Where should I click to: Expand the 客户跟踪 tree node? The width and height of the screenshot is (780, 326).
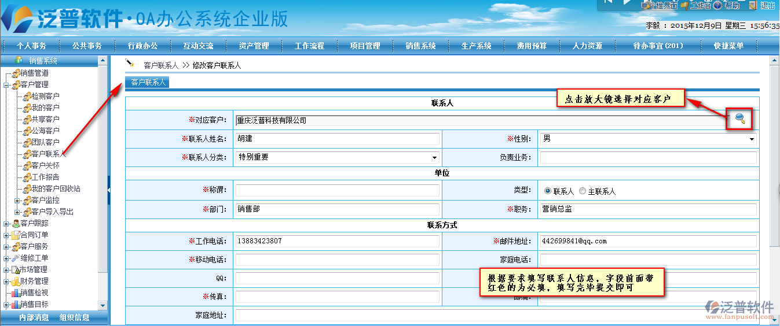[6, 224]
